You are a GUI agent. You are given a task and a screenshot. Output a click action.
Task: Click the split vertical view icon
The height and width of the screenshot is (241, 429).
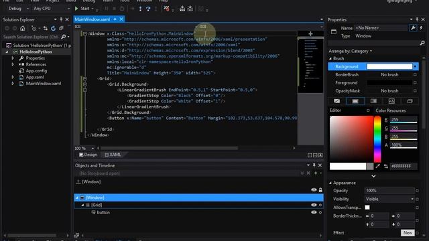tap(310, 155)
